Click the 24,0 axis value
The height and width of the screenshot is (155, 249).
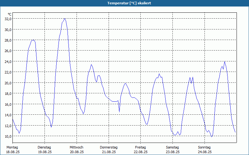(8, 61)
